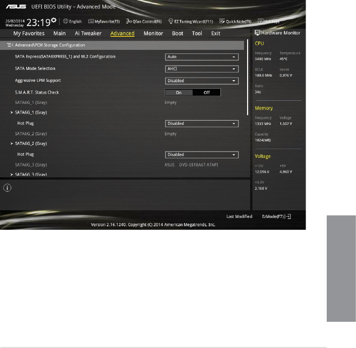Viewport: 356px width, 348px height.
Task: Click the 3.168 V reading
Action: pyautogui.click(x=261, y=188)
